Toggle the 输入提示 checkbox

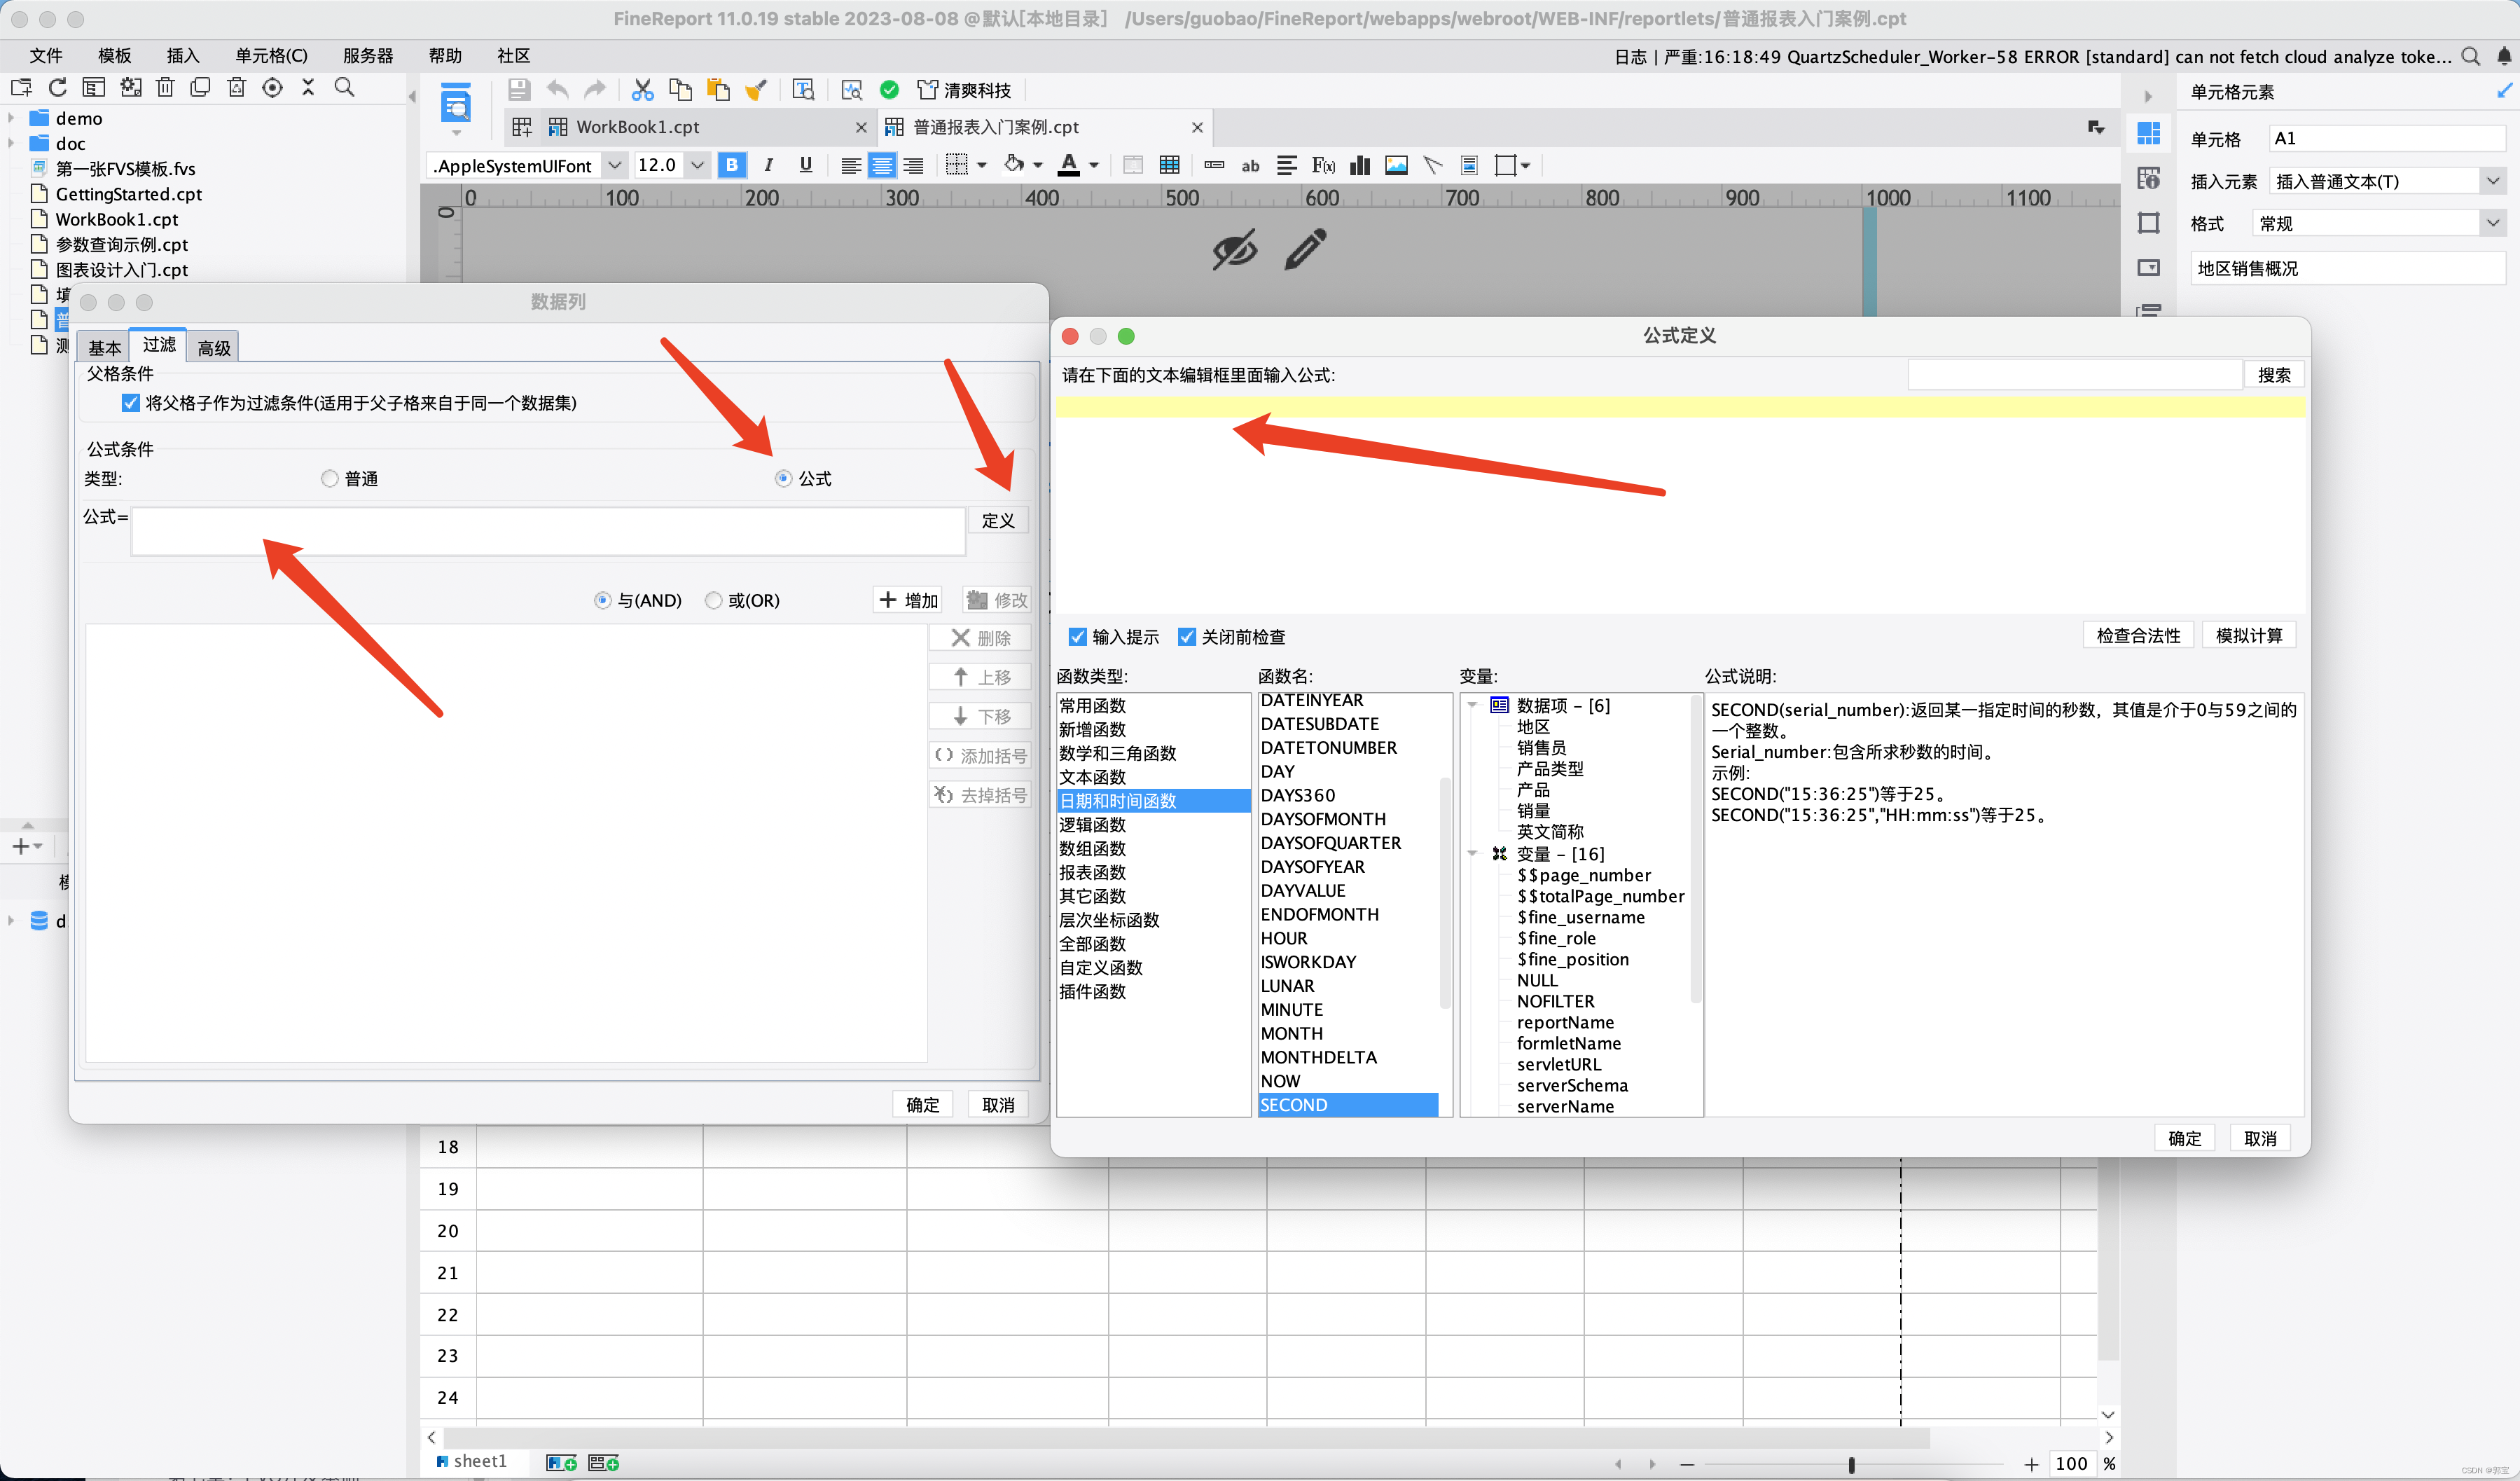pyautogui.click(x=1077, y=637)
